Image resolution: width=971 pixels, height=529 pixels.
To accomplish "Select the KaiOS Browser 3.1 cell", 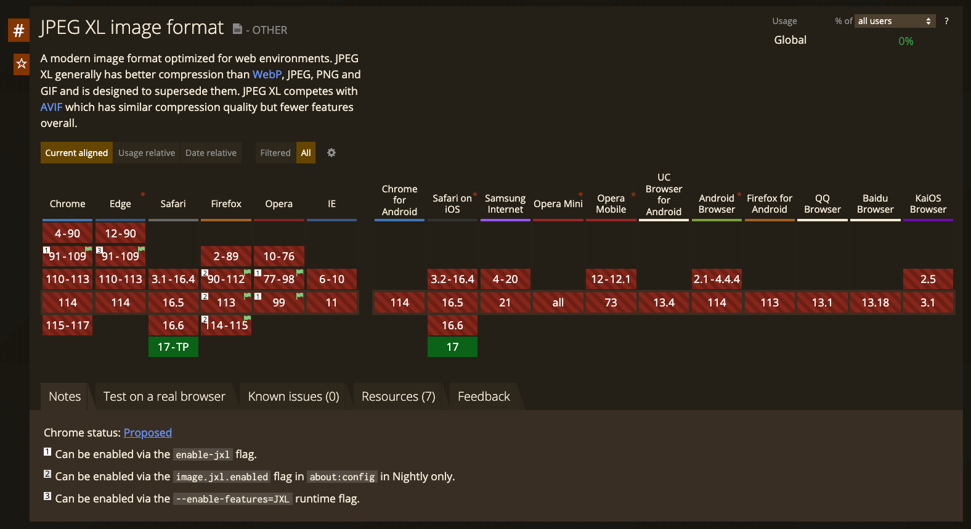I will (928, 303).
